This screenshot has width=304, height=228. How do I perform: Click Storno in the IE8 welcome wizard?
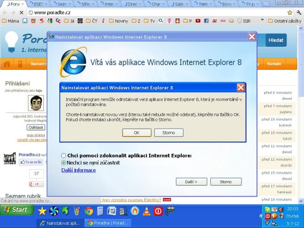coord(226,181)
